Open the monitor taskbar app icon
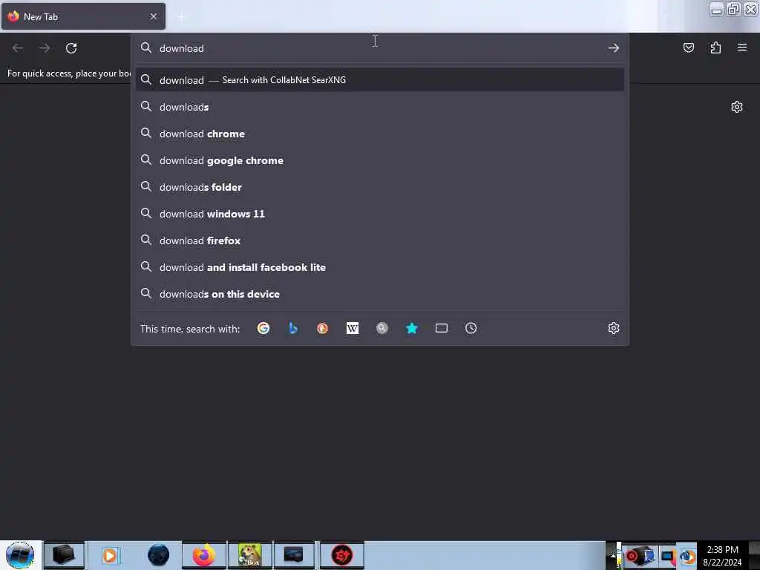The image size is (760, 570). click(294, 555)
